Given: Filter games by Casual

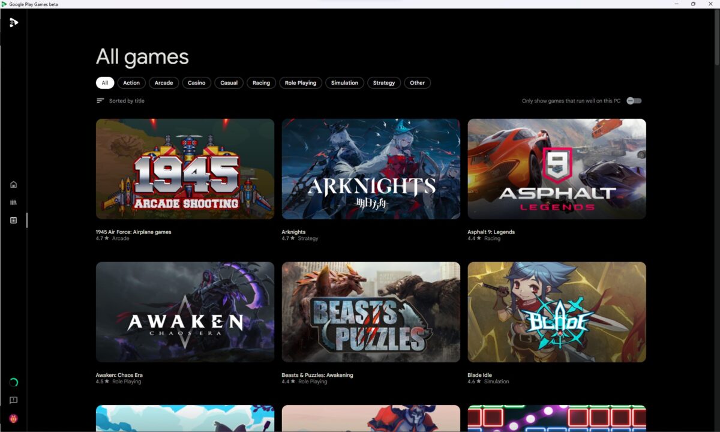Looking at the screenshot, I should [x=229, y=83].
